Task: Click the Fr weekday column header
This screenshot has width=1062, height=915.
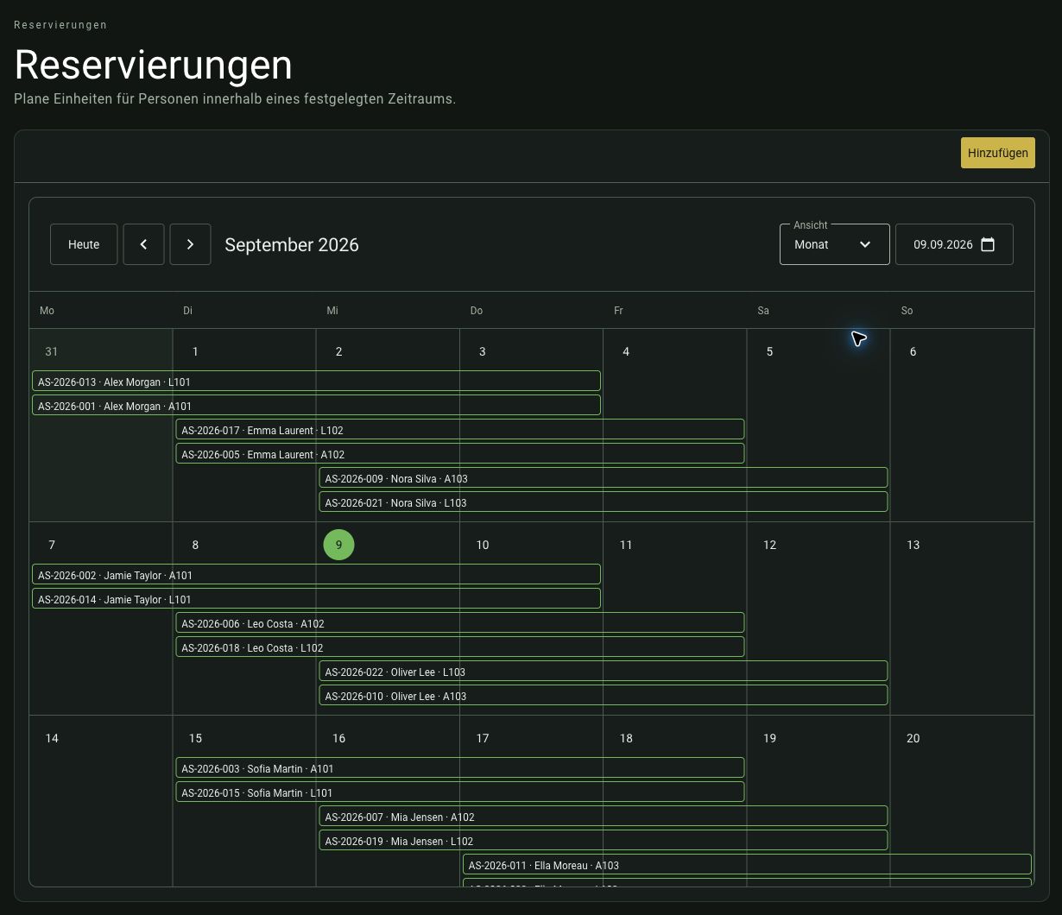Action: point(674,310)
